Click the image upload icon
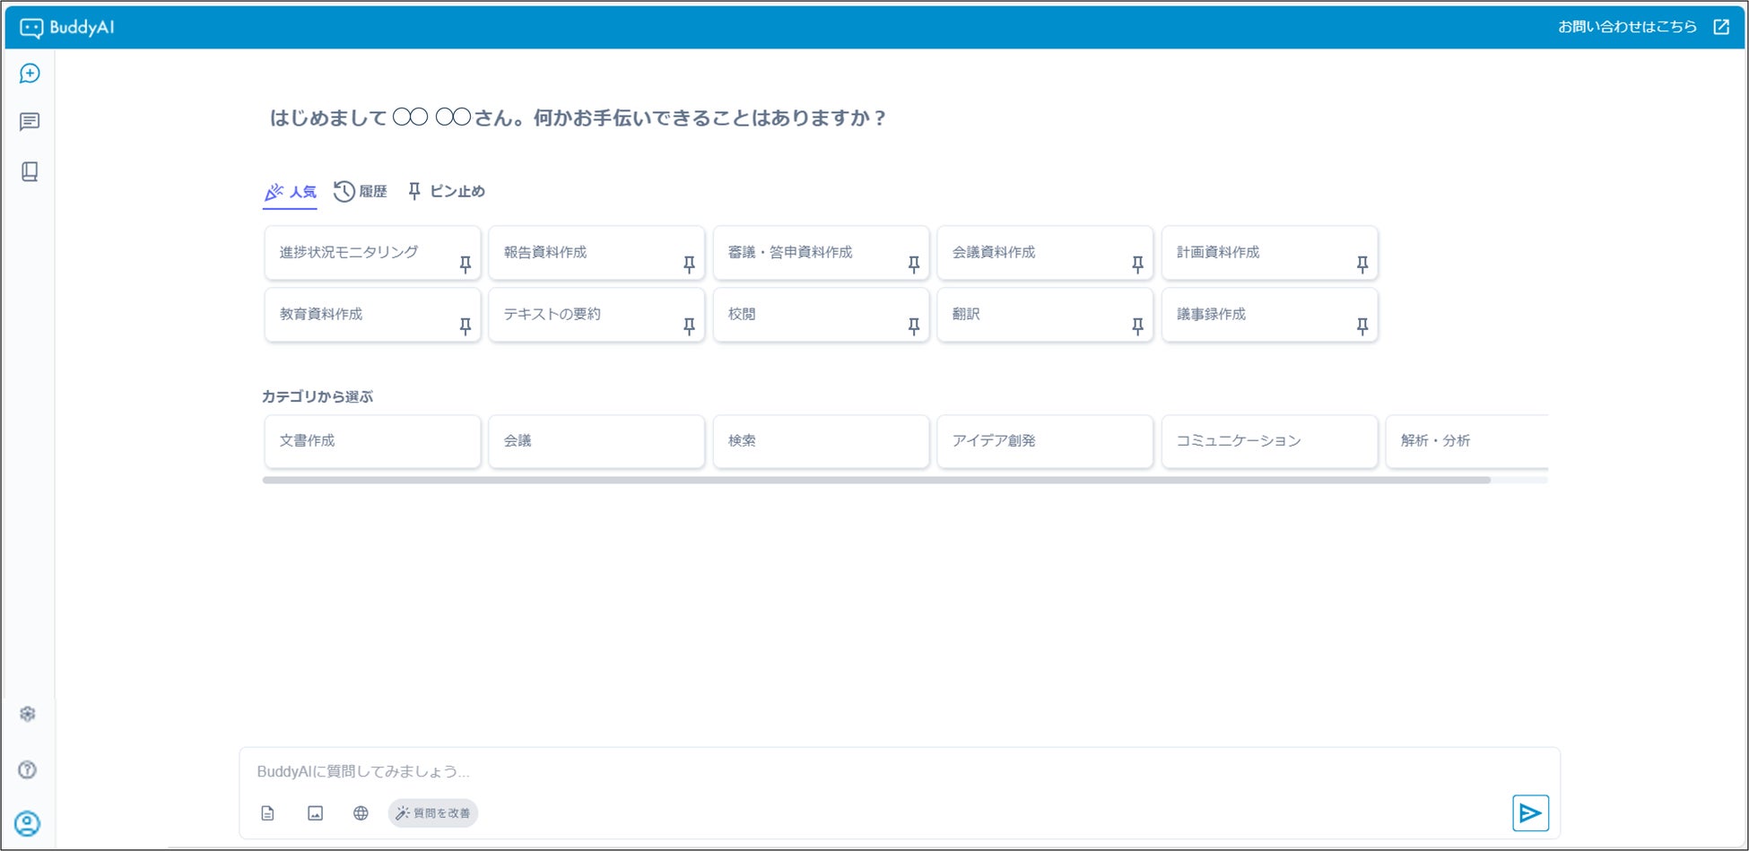1749x851 pixels. (315, 813)
